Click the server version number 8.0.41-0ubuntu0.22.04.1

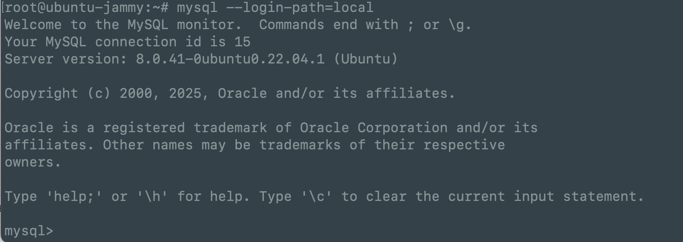coord(230,59)
